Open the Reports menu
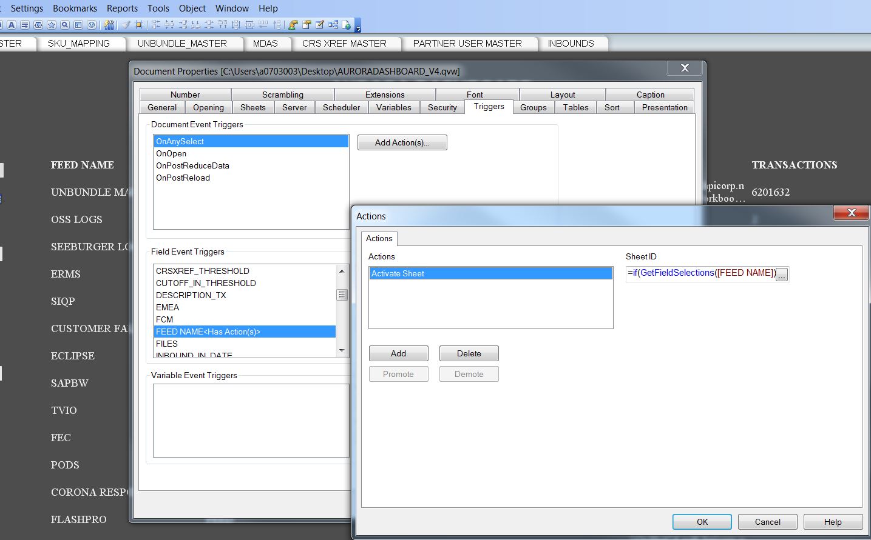 click(x=122, y=8)
